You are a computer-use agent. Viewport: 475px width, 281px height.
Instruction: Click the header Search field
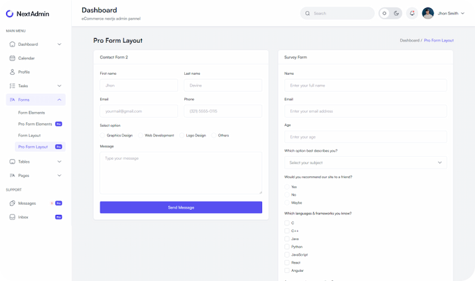337,13
